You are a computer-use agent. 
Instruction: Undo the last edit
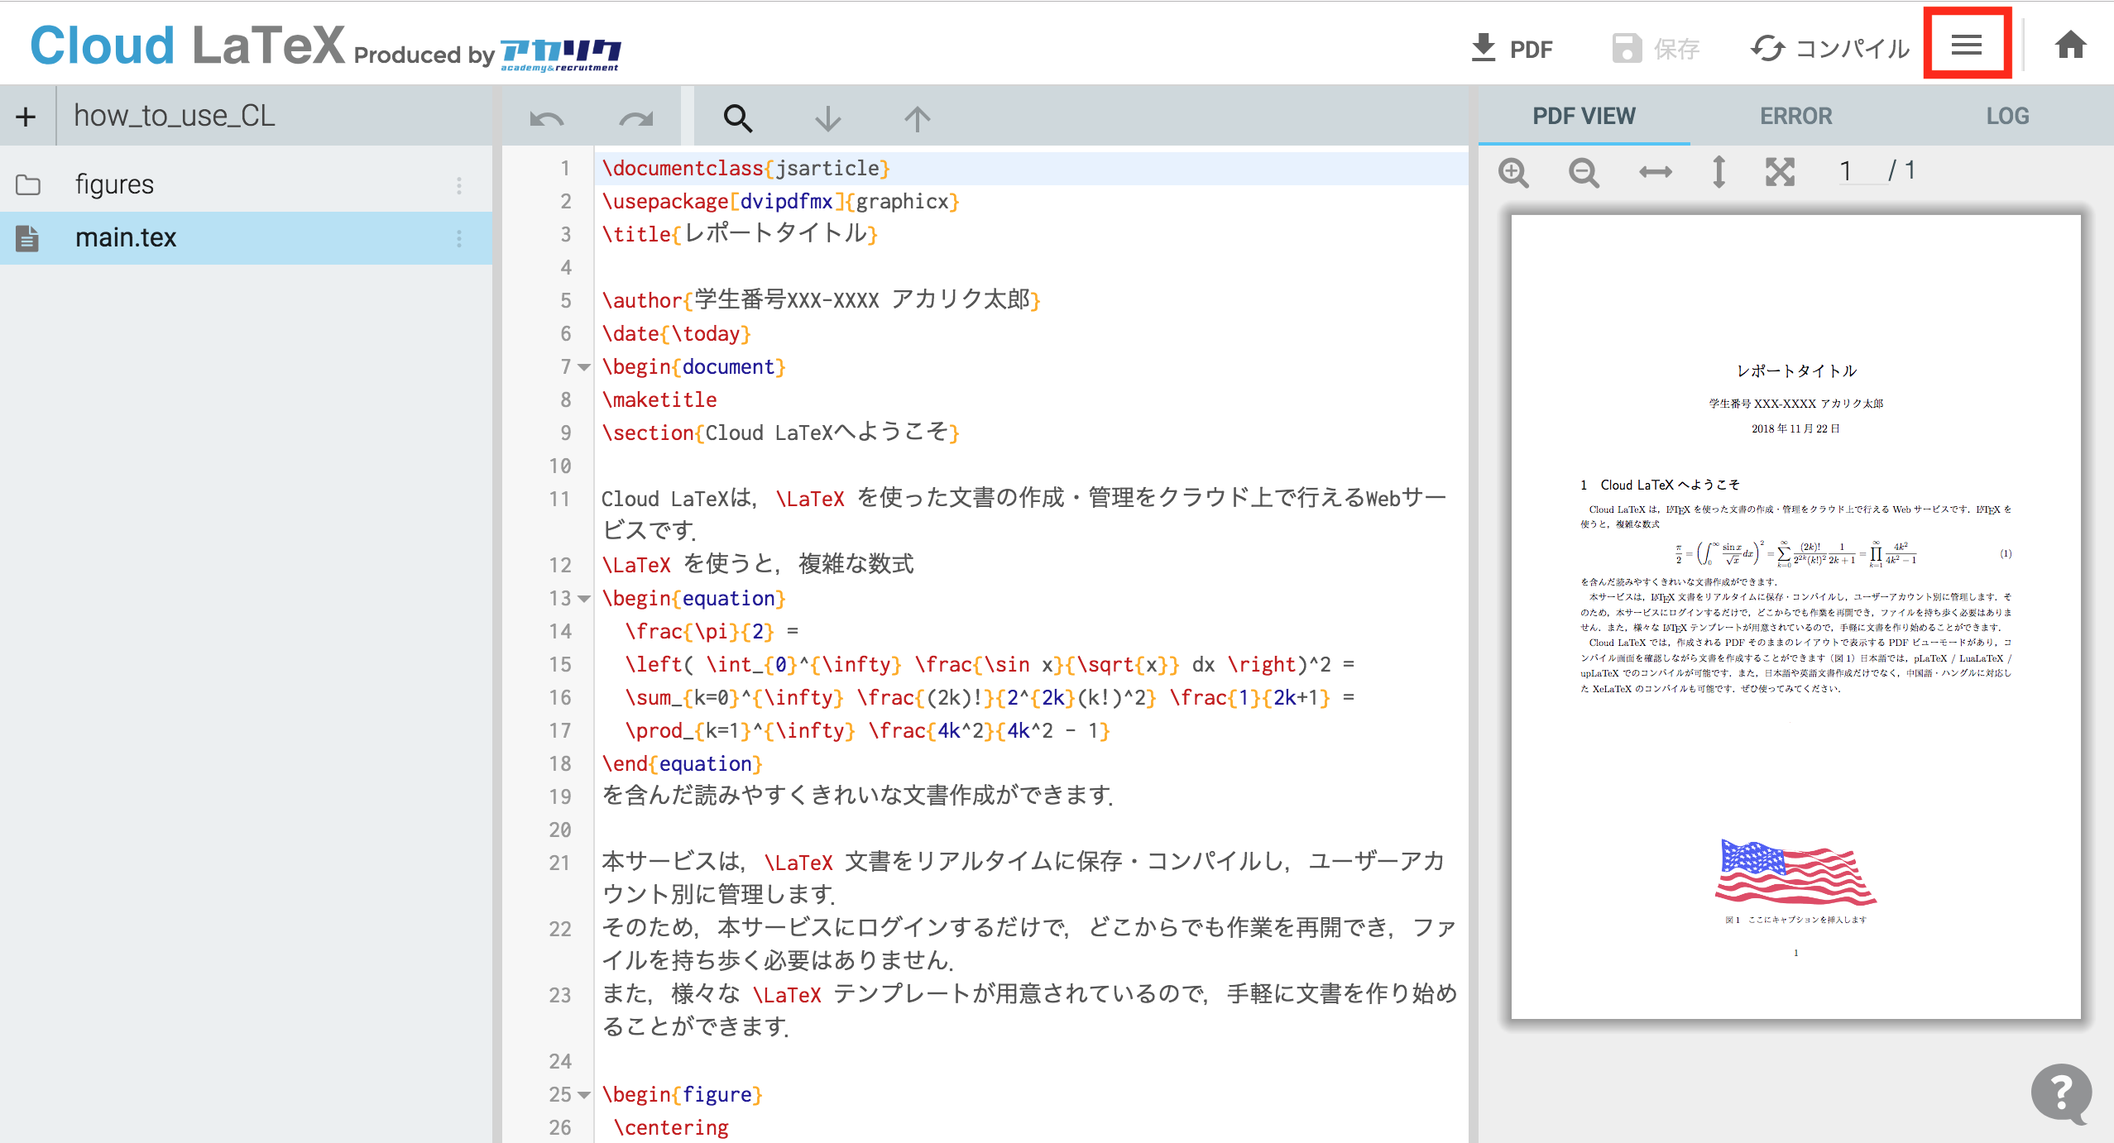click(x=547, y=119)
